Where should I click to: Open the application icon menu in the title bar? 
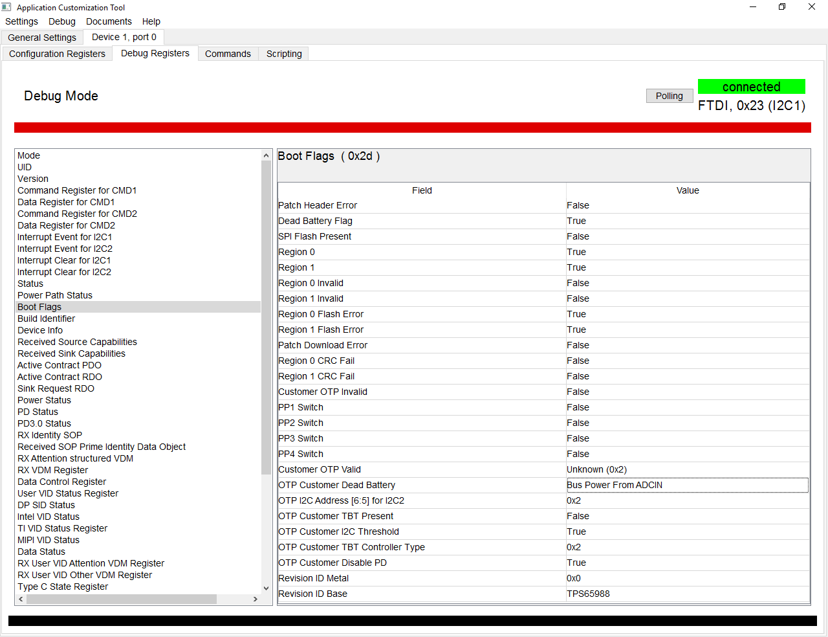7,7
